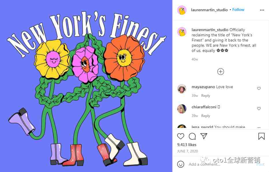The height and width of the screenshot is (172, 269).
Task: Load more comments with plus circle
Action: click(x=221, y=72)
